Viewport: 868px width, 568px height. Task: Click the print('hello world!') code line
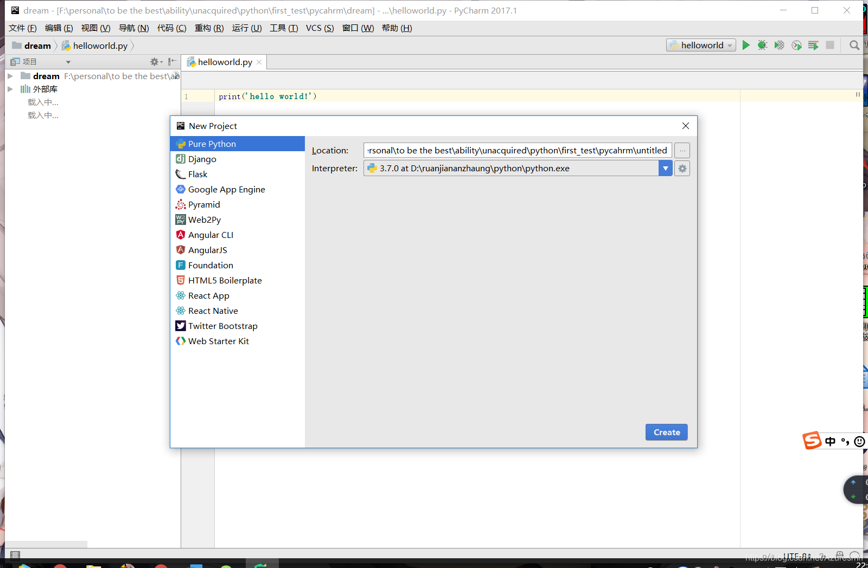point(267,96)
